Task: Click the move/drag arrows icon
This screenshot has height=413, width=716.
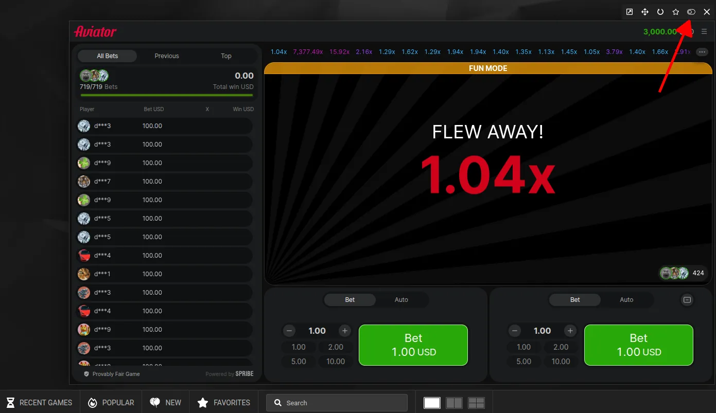Action: click(644, 12)
